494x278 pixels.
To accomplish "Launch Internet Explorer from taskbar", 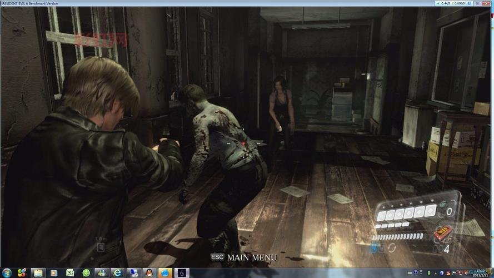I will coord(117,272).
